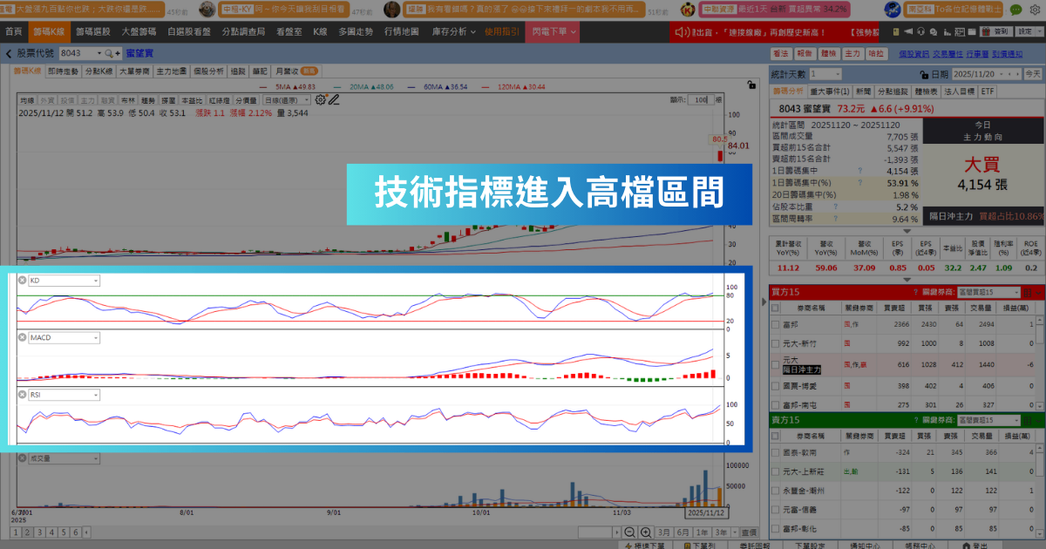Select the drawing pen tool beside the gear
The image size is (1046, 549).
[336, 98]
